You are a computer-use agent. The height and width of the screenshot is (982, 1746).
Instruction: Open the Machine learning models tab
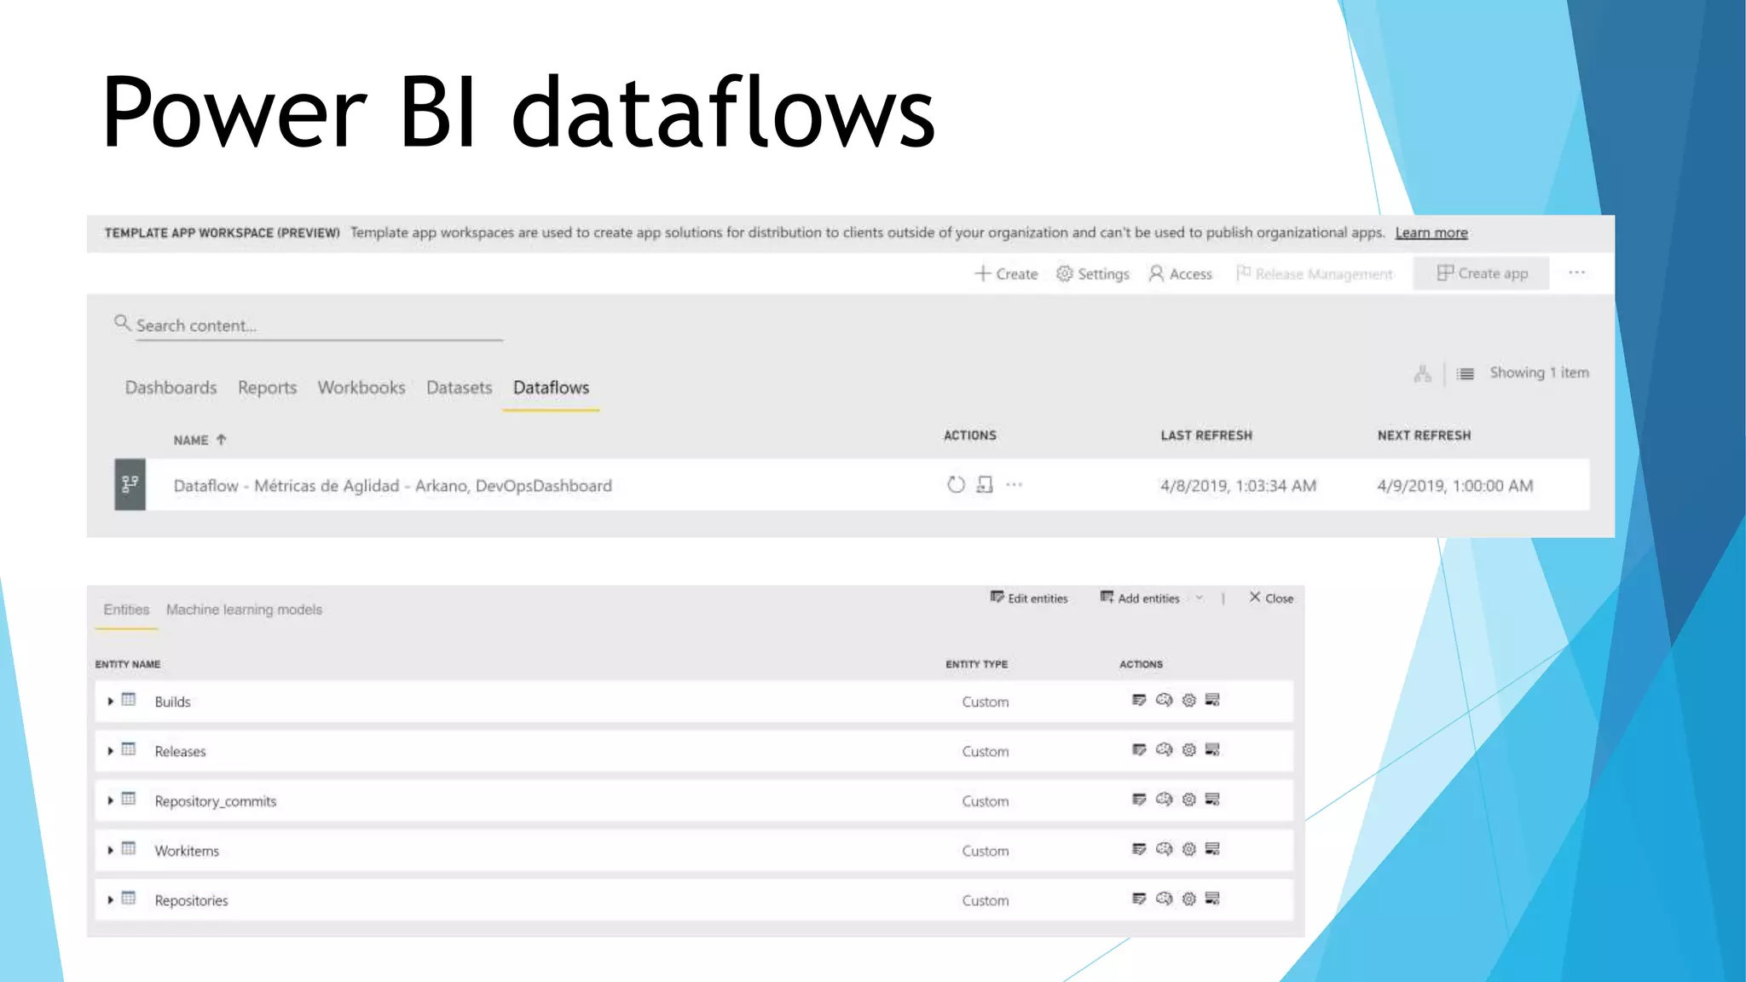pyautogui.click(x=244, y=609)
